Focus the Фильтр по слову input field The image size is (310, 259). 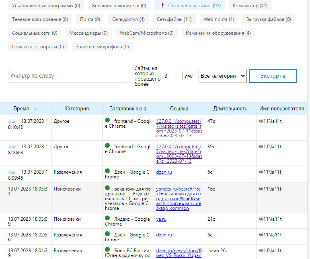pyautogui.click(x=68, y=76)
